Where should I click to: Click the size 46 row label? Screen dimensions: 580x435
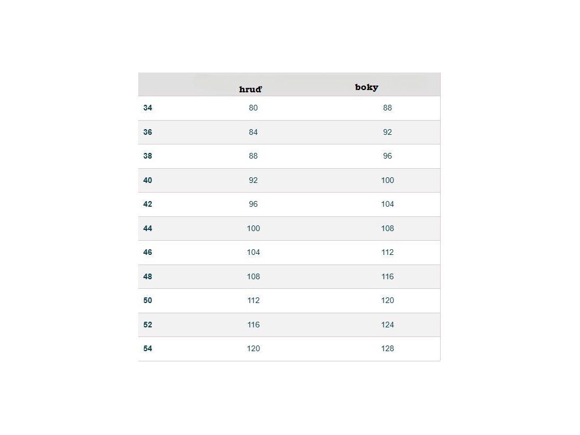point(148,252)
